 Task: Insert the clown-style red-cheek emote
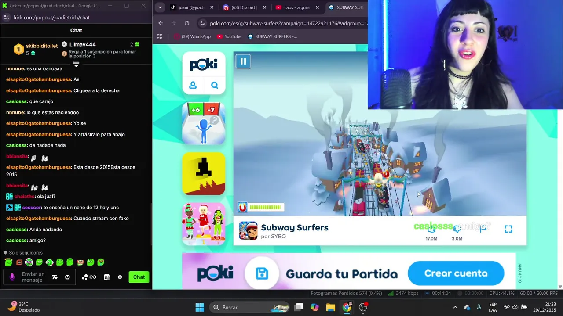80,262
